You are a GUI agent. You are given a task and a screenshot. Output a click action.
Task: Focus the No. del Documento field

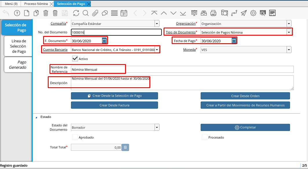116,32
